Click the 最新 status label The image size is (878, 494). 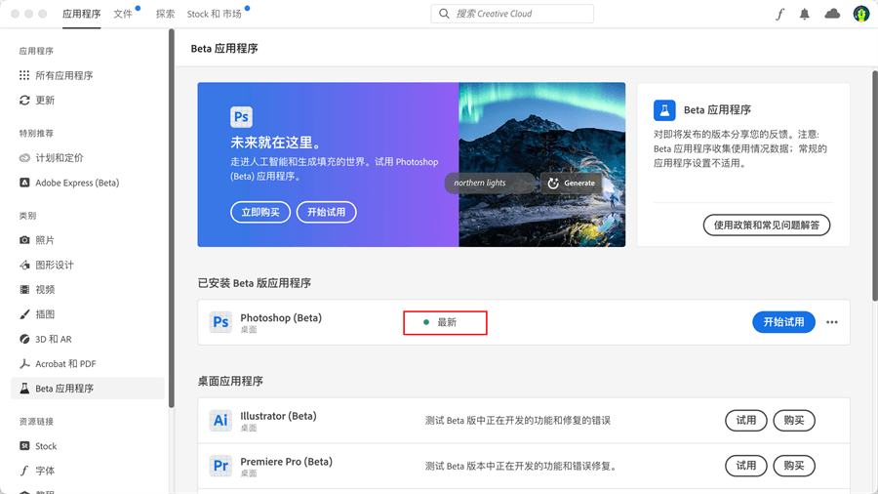point(446,322)
